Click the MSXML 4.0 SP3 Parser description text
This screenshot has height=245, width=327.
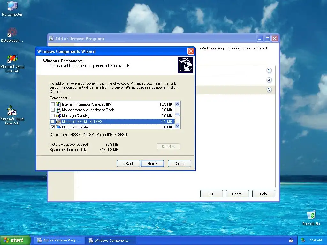99,135
